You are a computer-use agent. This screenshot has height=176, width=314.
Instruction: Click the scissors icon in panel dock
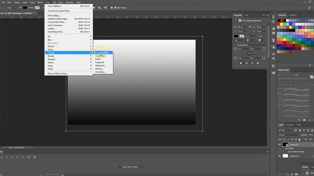tap(273, 66)
